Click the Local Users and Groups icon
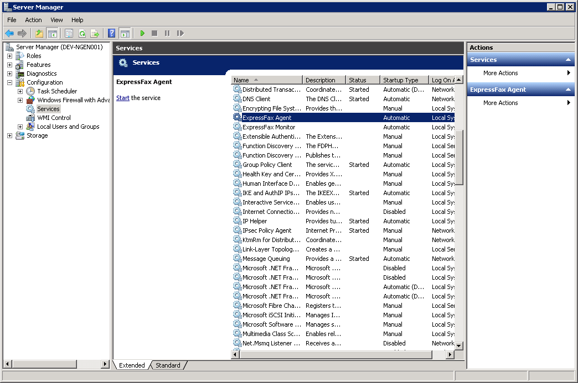578x383 pixels. (x=30, y=127)
